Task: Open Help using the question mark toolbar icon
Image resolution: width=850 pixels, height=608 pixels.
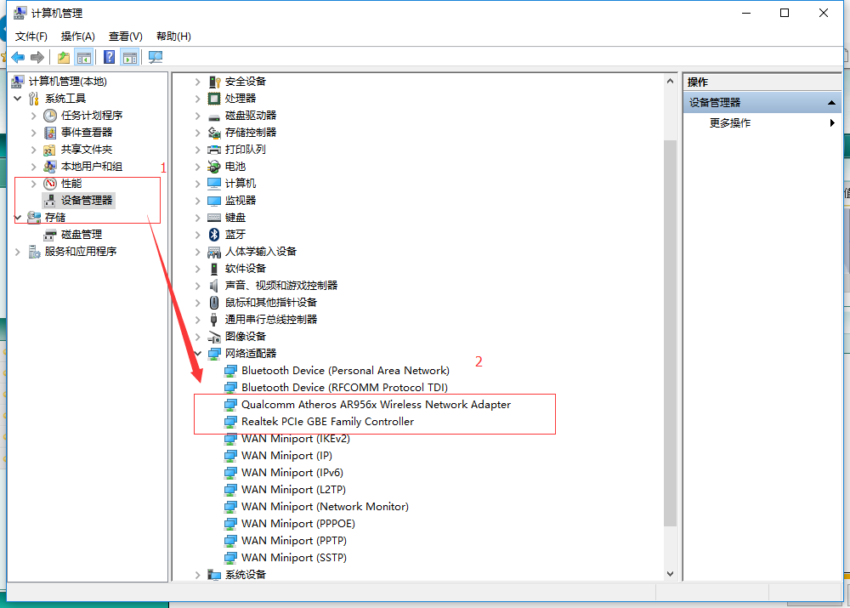Action: [x=108, y=56]
